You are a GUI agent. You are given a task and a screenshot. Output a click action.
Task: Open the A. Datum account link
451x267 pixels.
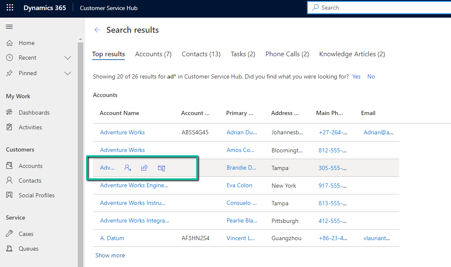pyautogui.click(x=112, y=238)
